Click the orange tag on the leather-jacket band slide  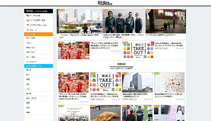point(105,10)
